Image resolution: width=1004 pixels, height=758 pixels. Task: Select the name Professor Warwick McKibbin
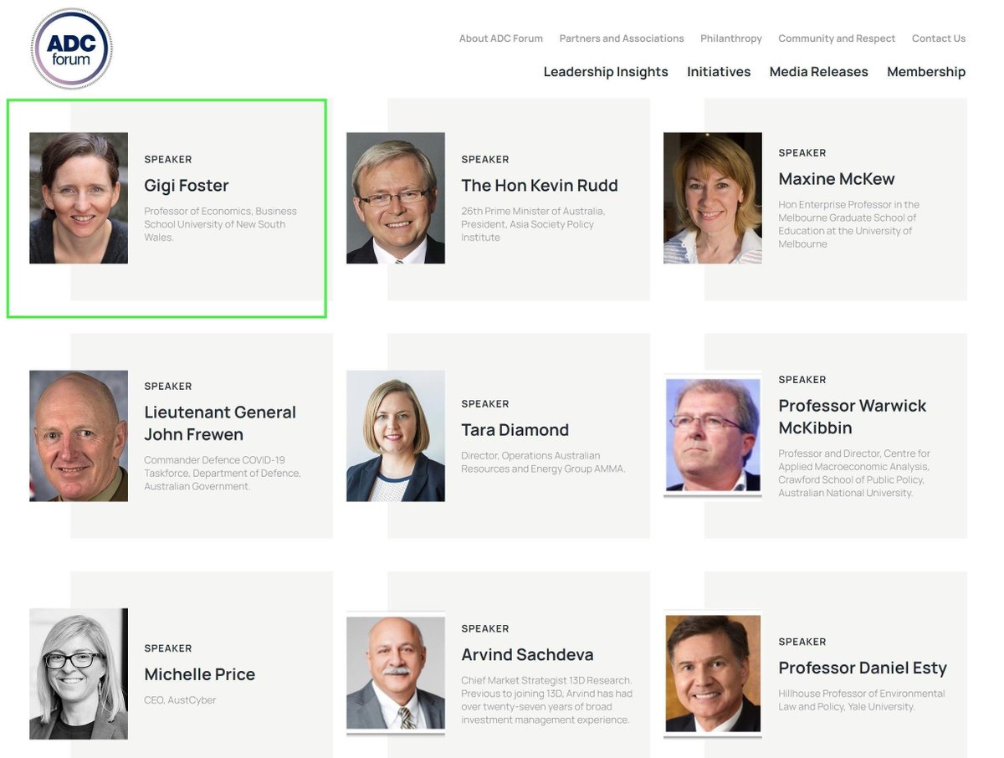pyautogui.click(x=853, y=417)
